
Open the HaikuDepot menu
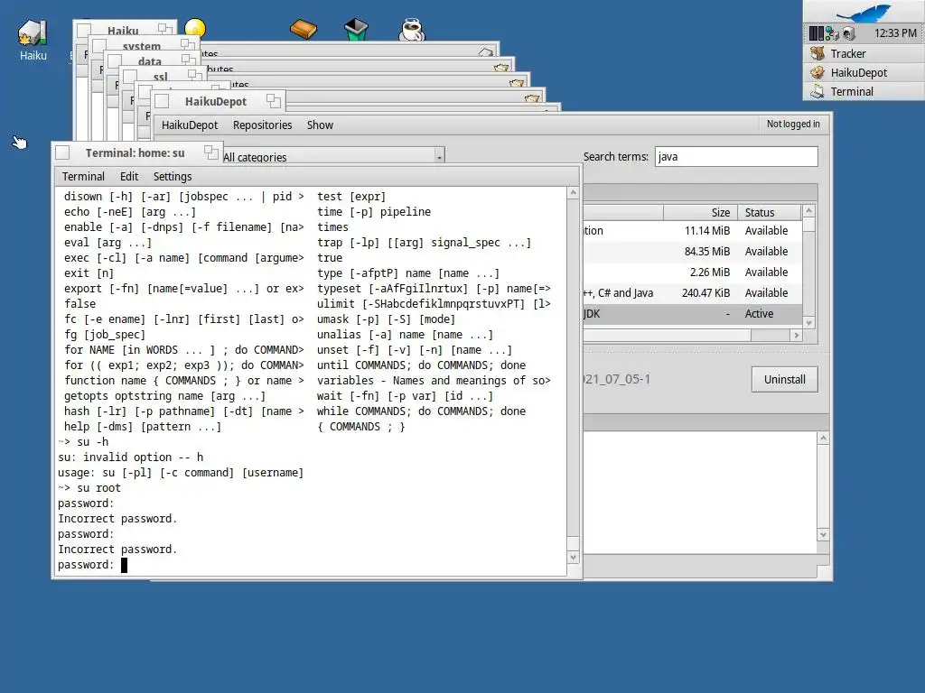pyautogui.click(x=190, y=125)
